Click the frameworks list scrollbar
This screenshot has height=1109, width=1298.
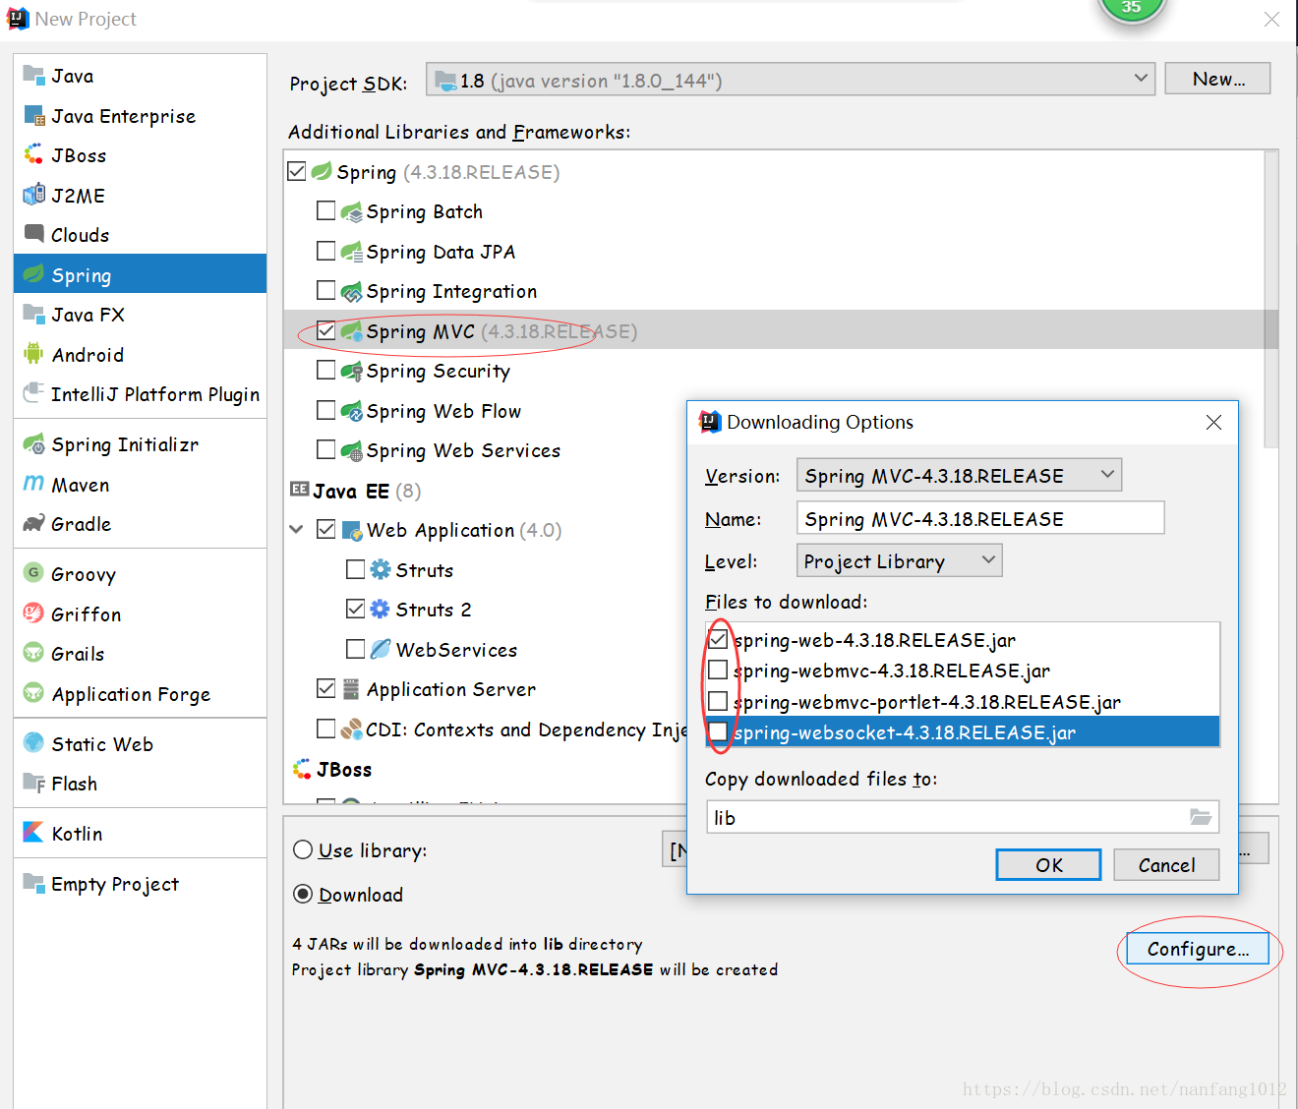(1270, 301)
